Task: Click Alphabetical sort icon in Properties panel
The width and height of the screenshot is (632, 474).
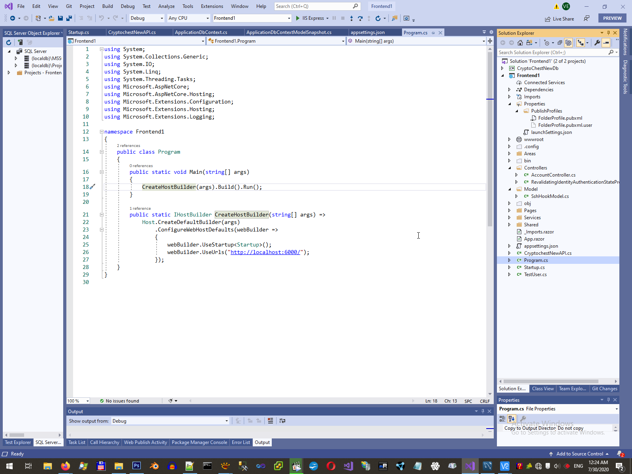Action: coord(511,419)
